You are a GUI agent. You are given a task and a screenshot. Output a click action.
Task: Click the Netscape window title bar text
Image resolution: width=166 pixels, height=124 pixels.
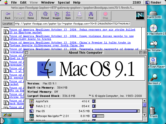tap(72, 8)
